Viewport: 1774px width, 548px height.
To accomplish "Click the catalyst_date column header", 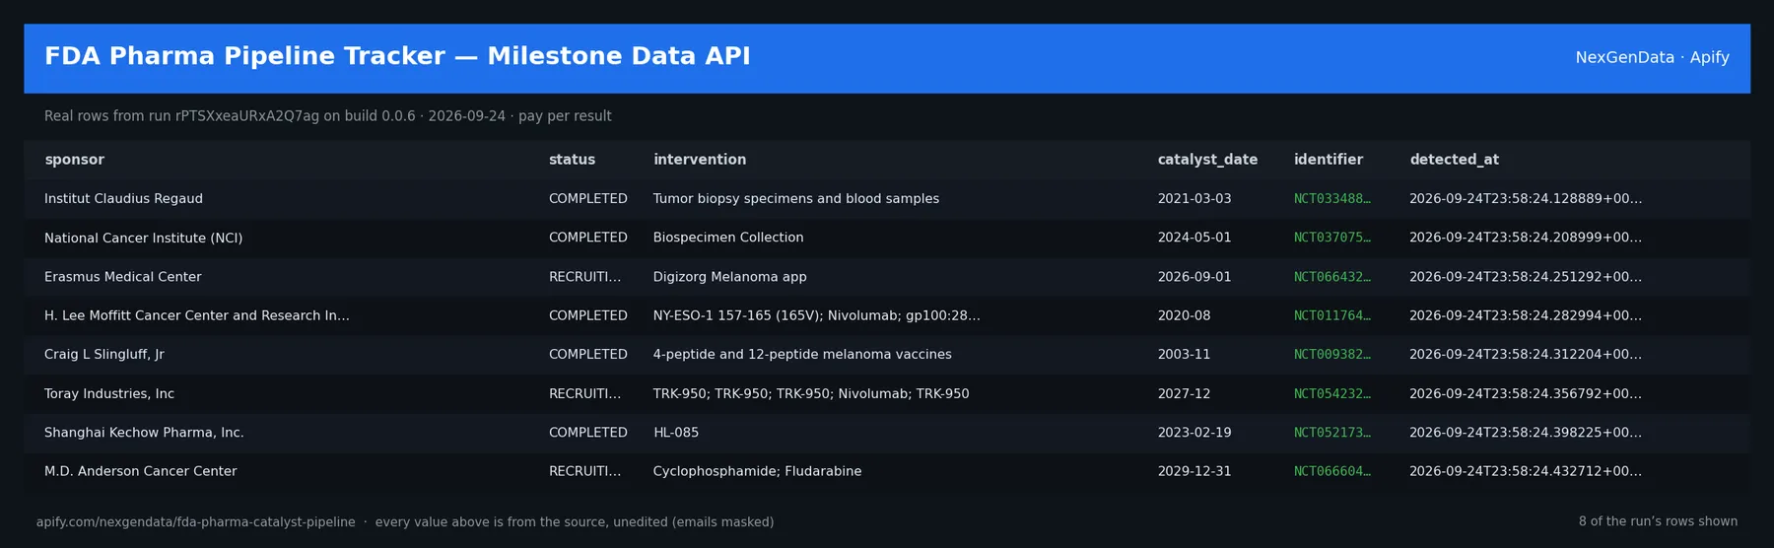I will point(1207,160).
